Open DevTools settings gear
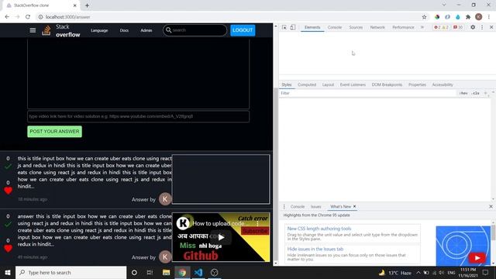The width and height of the screenshot is (496, 279). pyautogui.click(x=473, y=28)
